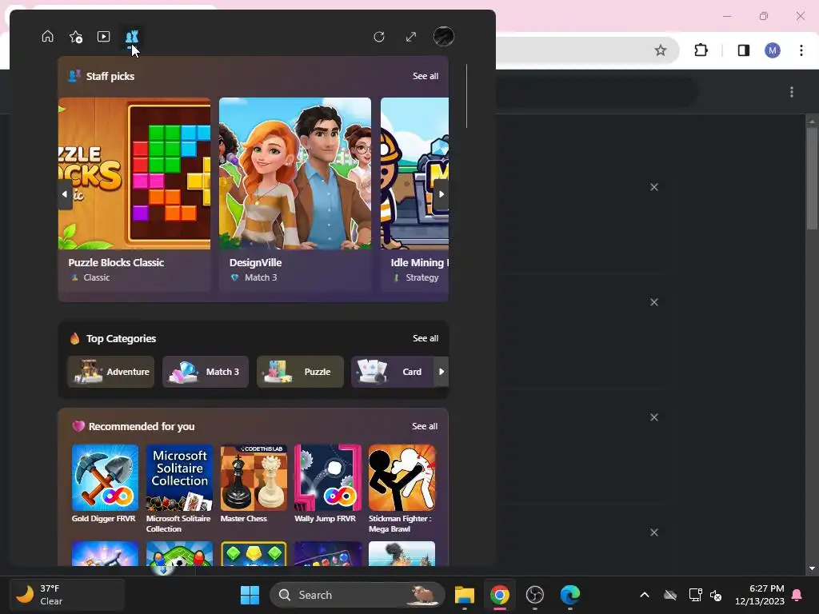Click the games panel vertical scrollbar
Image resolution: width=819 pixels, height=614 pixels.
tap(466, 96)
